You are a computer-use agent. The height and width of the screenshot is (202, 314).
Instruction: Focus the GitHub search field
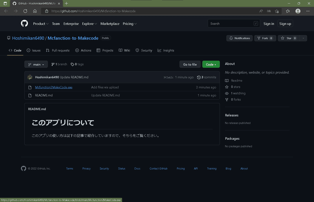234,23
